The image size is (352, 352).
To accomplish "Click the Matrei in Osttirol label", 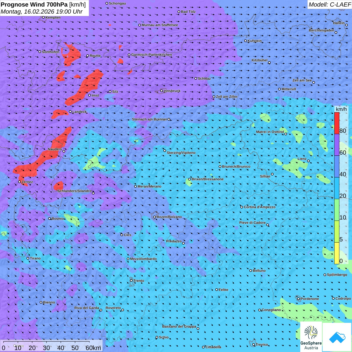I will point(270,132).
